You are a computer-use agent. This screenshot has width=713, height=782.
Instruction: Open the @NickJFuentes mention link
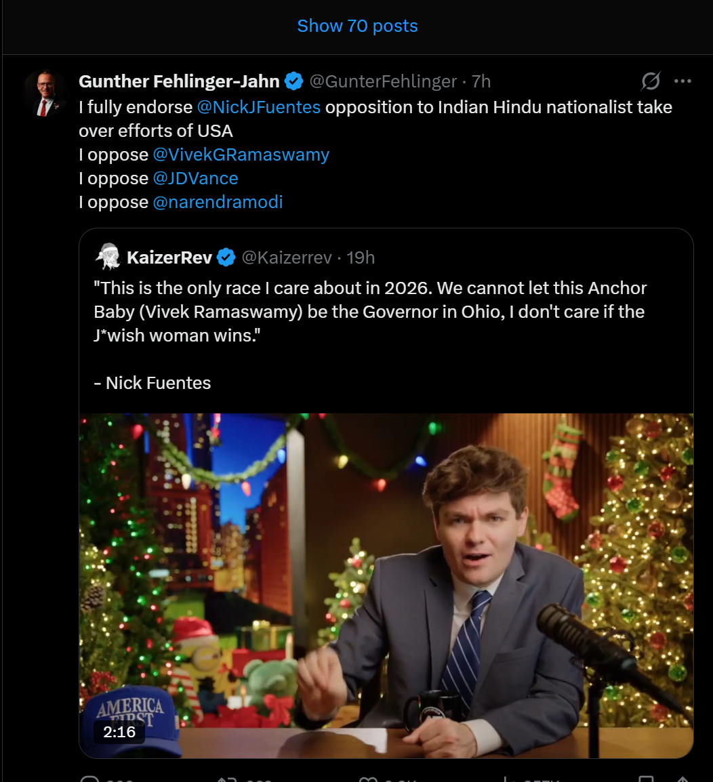tap(258, 107)
